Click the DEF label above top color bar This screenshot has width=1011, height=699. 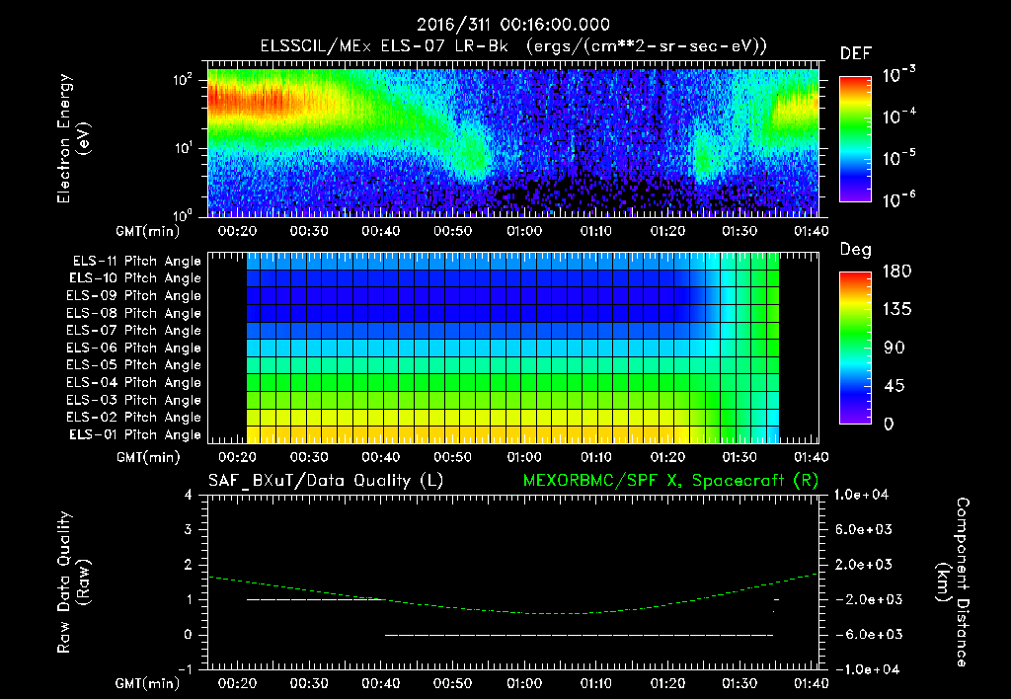(x=856, y=54)
